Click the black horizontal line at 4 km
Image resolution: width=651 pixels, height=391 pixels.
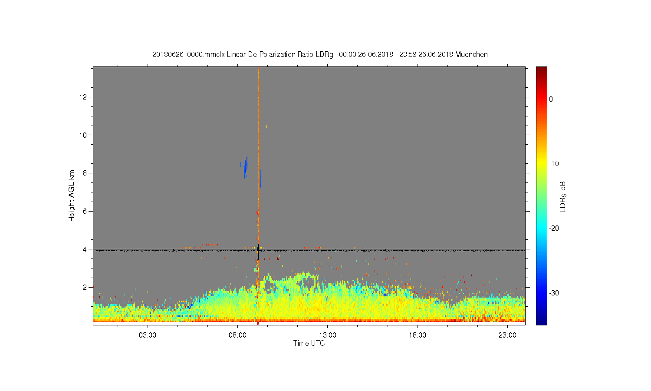coord(309,250)
